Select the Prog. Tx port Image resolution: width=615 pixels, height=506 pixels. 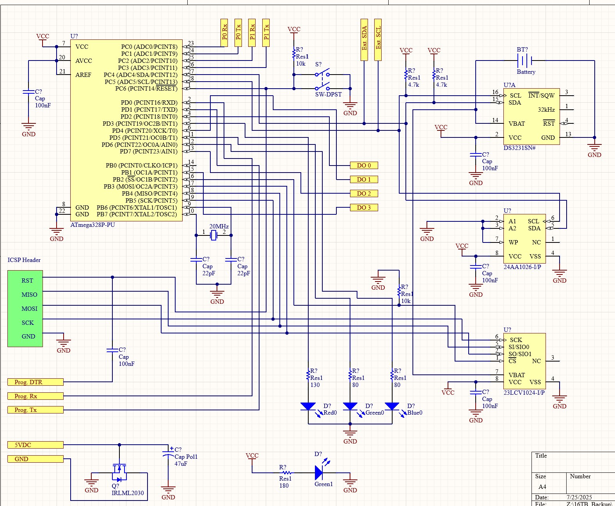pos(36,410)
